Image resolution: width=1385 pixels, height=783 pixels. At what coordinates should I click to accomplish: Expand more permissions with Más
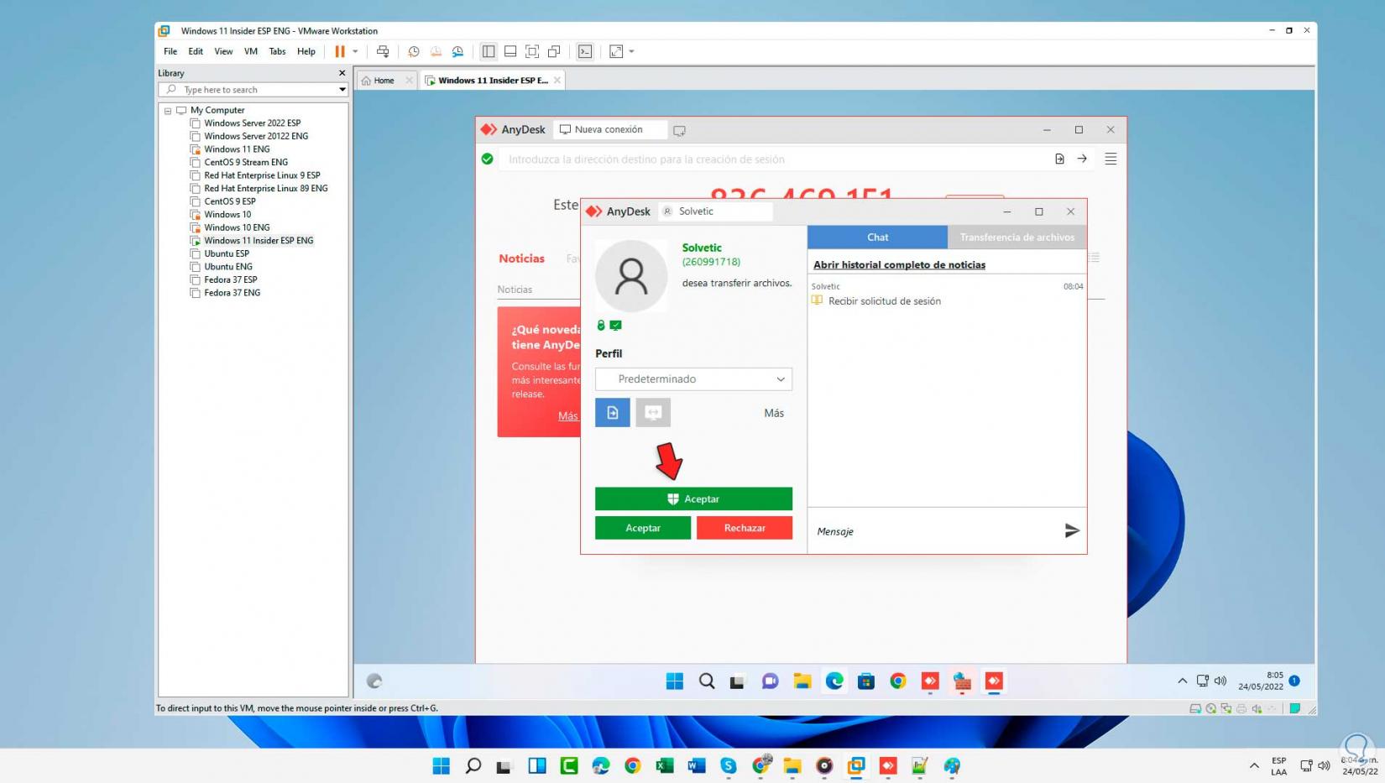point(774,413)
